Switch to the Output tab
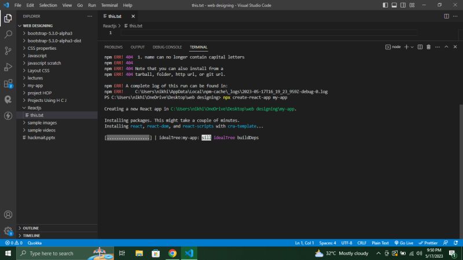Viewport: 463px width, 260px height. pos(138,47)
